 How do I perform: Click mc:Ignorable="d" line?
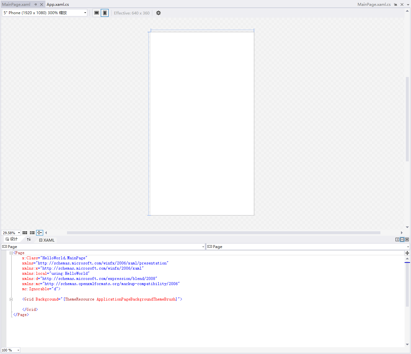41,289
